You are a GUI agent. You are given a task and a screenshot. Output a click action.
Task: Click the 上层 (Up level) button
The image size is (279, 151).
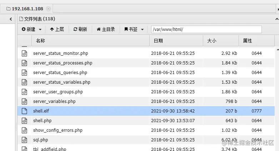click(57, 29)
